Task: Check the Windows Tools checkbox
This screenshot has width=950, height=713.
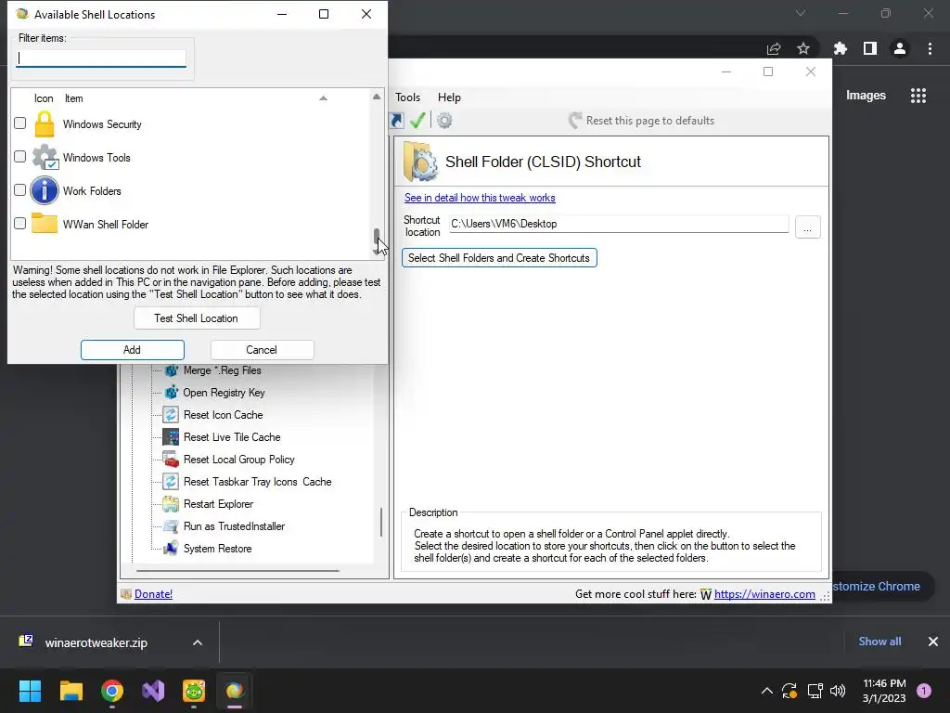Action: 20,157
